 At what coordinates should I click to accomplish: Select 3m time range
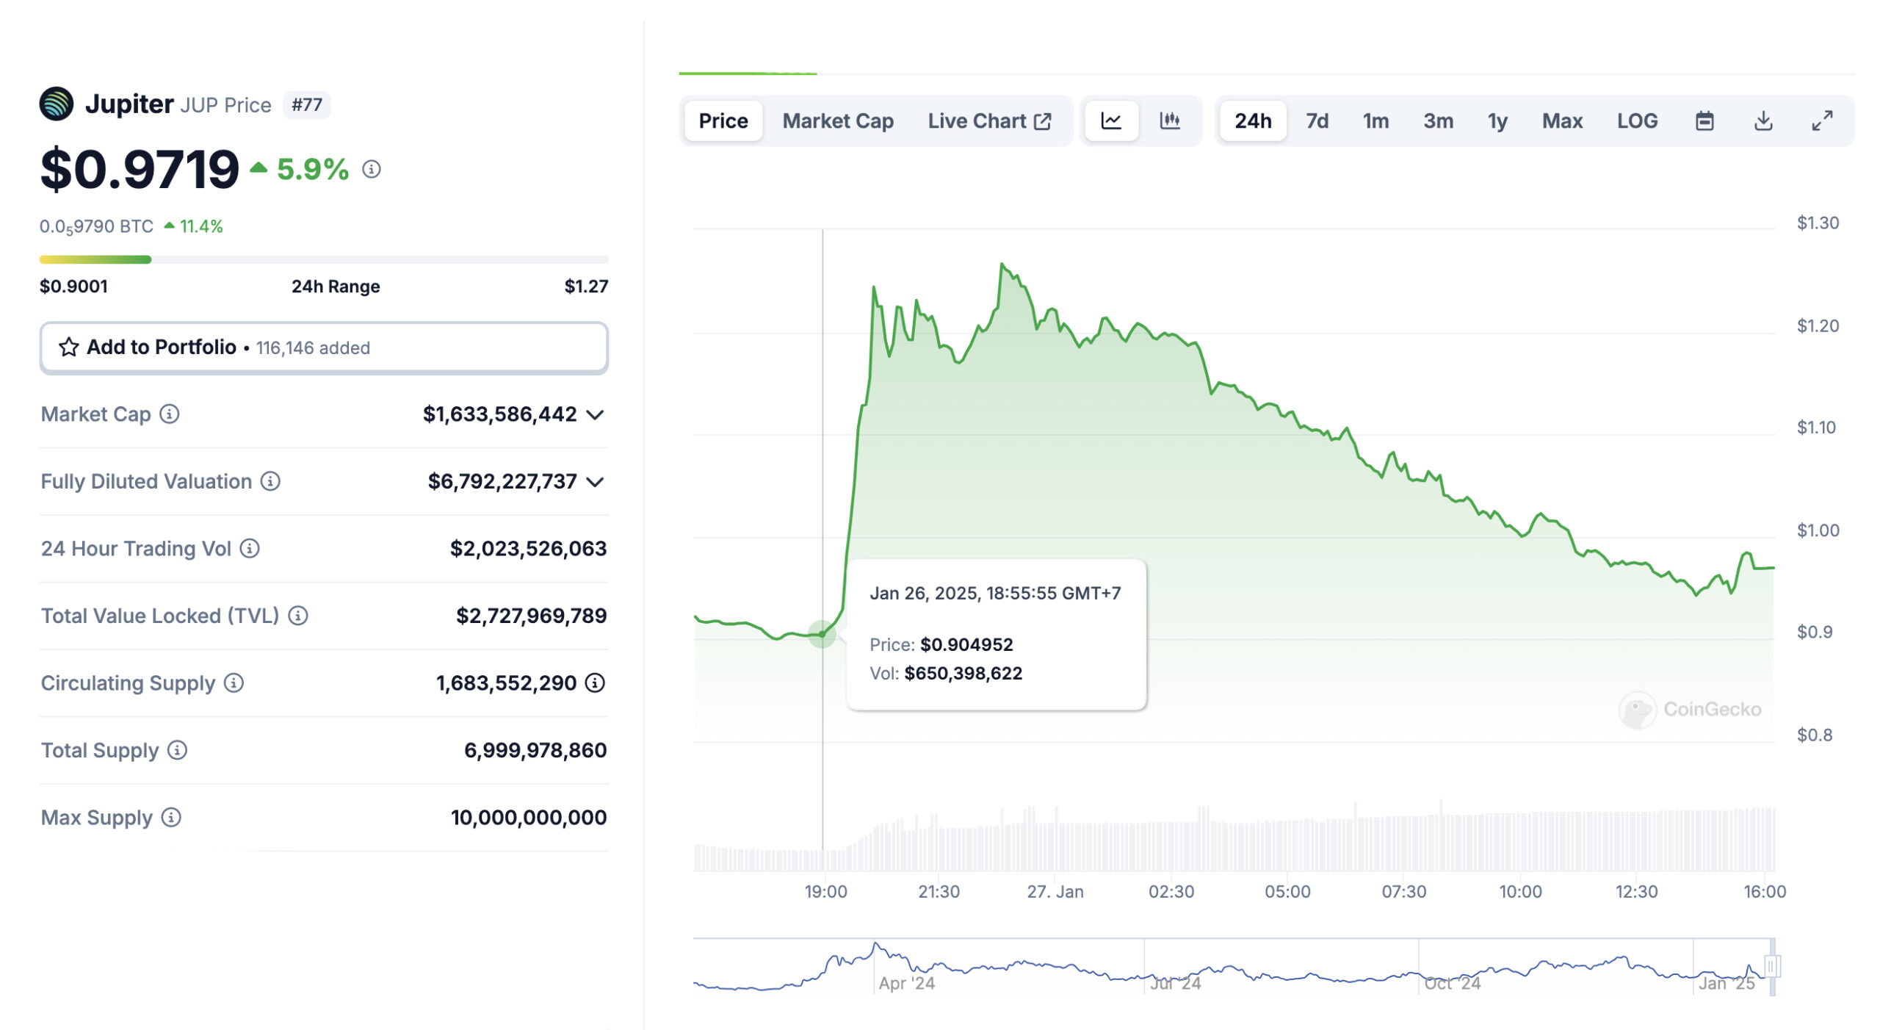pos(1439,120)
